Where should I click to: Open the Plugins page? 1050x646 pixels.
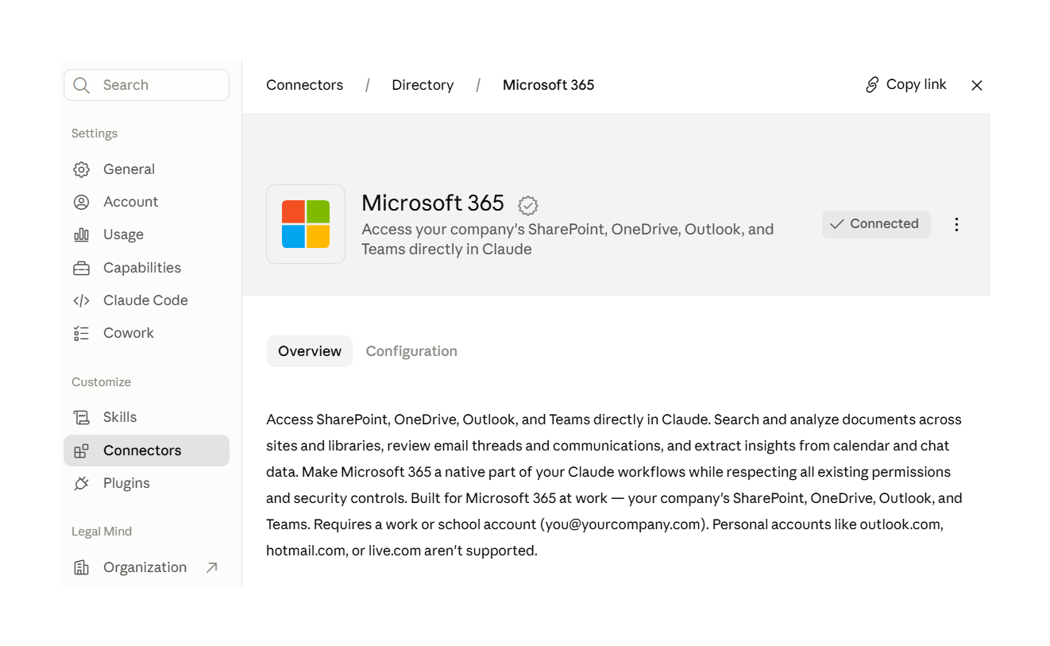pyautogui.click(x=146, y=483)
